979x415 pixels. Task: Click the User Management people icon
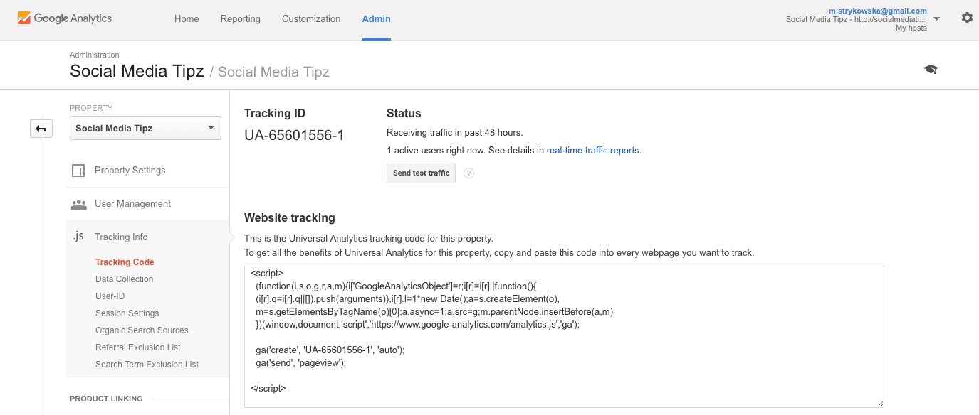pos(78,204)
